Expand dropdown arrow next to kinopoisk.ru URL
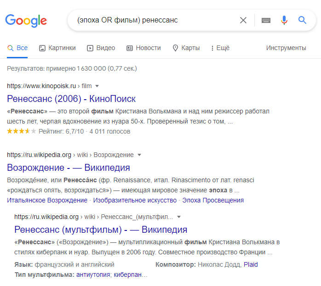The image size is (321, 286). click(x=97, y=86)
